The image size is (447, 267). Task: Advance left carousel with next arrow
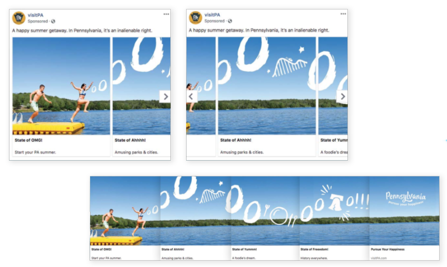click(x=165, y=96)
